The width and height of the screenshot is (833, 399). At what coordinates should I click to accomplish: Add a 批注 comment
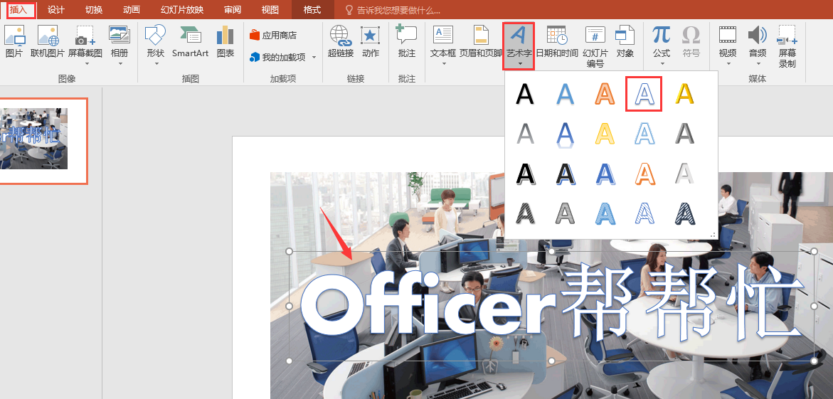(x=406, y=41)
